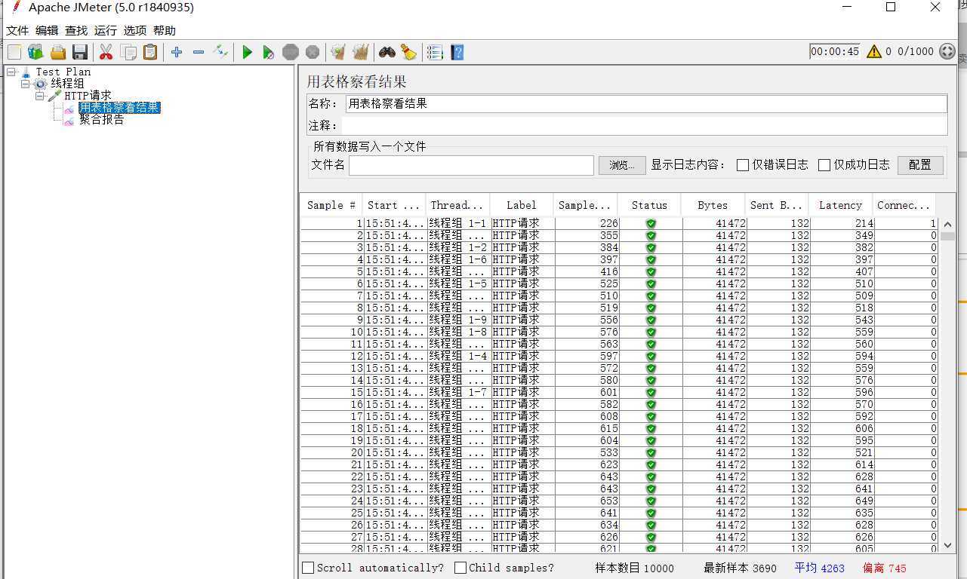Click the 配置 configure button

[919, 165]
